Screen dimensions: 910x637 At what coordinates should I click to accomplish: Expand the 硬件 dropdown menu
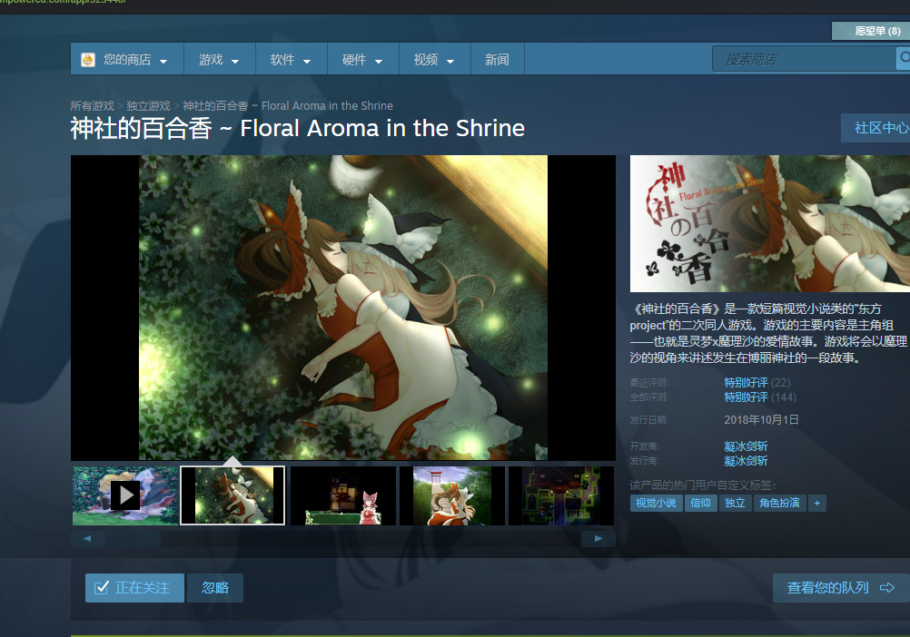coord(362,59)
